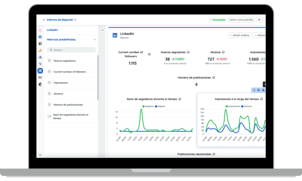
Task: Open the Google Analytics sidebar icon
Action: point(40,50)
